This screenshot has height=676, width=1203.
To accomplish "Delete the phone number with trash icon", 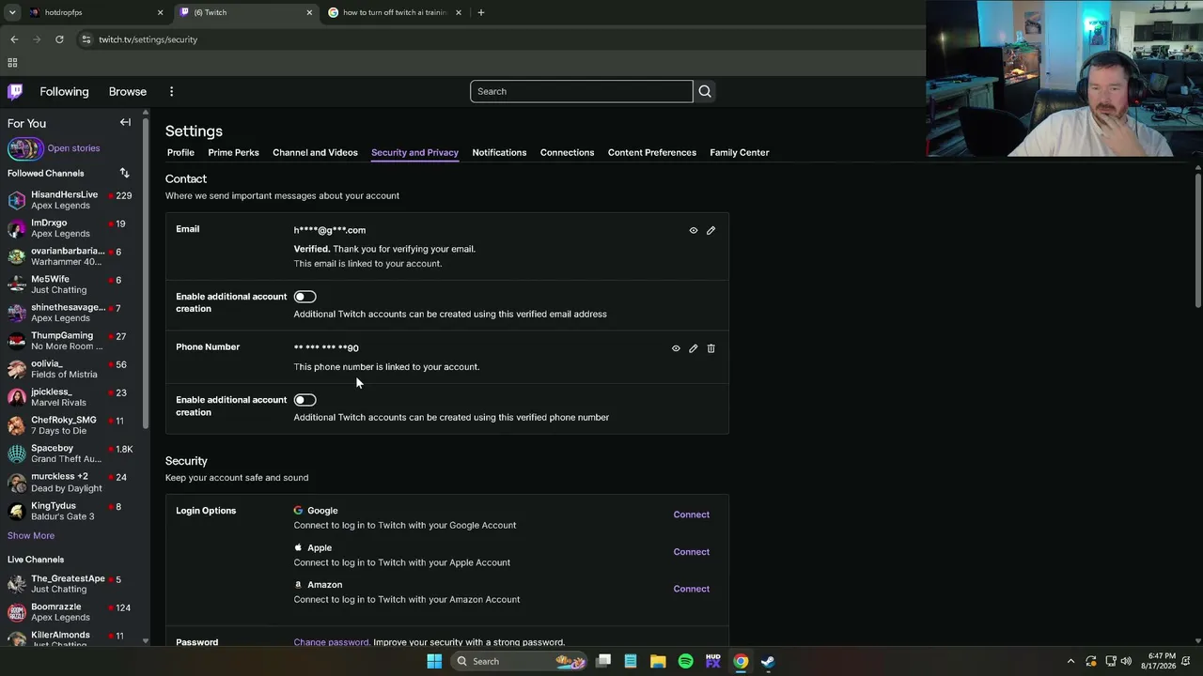I will coord(711,348).
